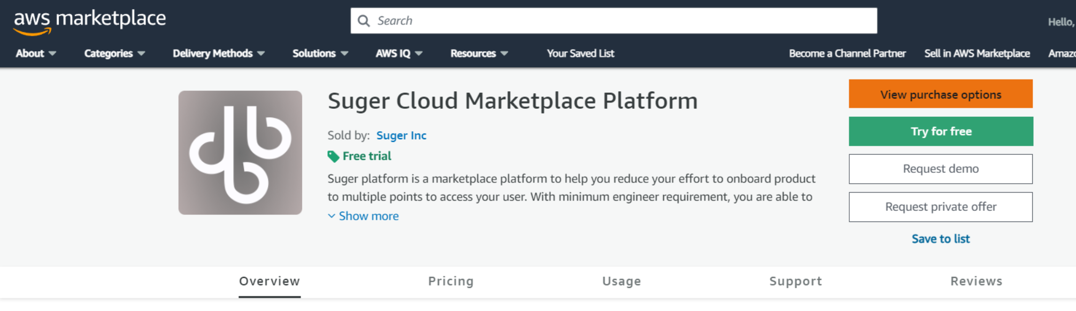The height and width of the screenshot is (311, 1076).
Task: Click the Hello account greeting
Action: coord(1062,22)
